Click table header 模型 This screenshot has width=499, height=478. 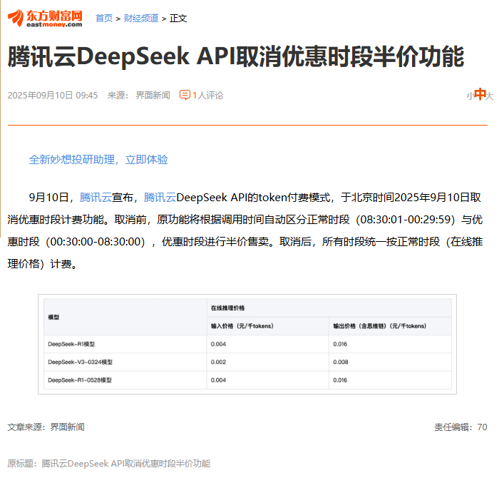click(53, 317)
